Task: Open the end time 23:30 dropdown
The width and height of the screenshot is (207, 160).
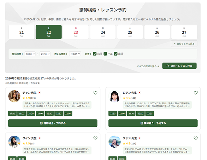Action: click(x=45, y=54)
